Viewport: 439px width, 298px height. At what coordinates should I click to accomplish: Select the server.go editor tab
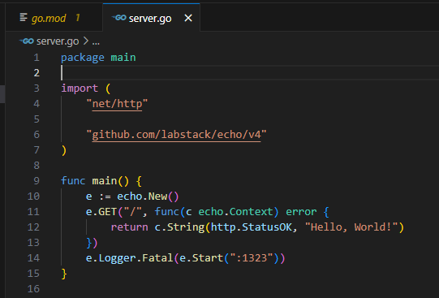(x=150, y=19)
